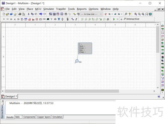Place hierarchical block from file
Image resolution: width=165 pixels, height=124 pixels.
coord(73,19)
